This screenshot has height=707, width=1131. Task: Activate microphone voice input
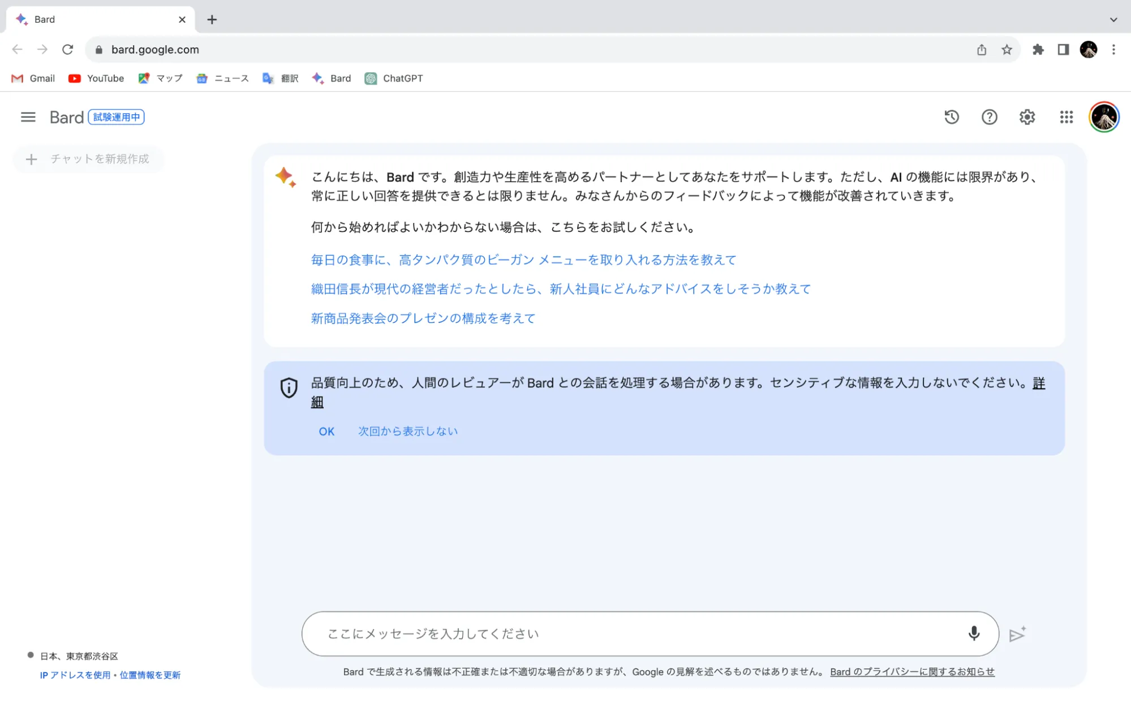974,633
